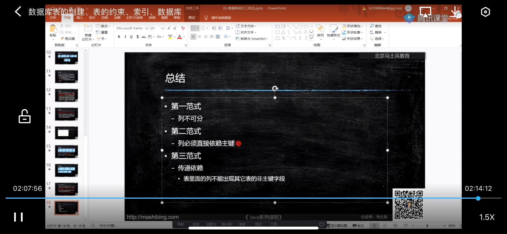Viewport: 507px width, 234px height.
Task: Open the Select (选择) dropdown
Action: coord(377,39)
